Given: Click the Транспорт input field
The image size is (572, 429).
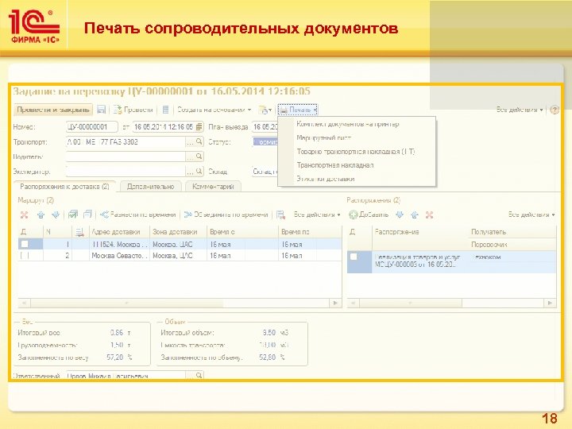Looking at the screenshot, I should pyautogui.click(x=126, y=142).
